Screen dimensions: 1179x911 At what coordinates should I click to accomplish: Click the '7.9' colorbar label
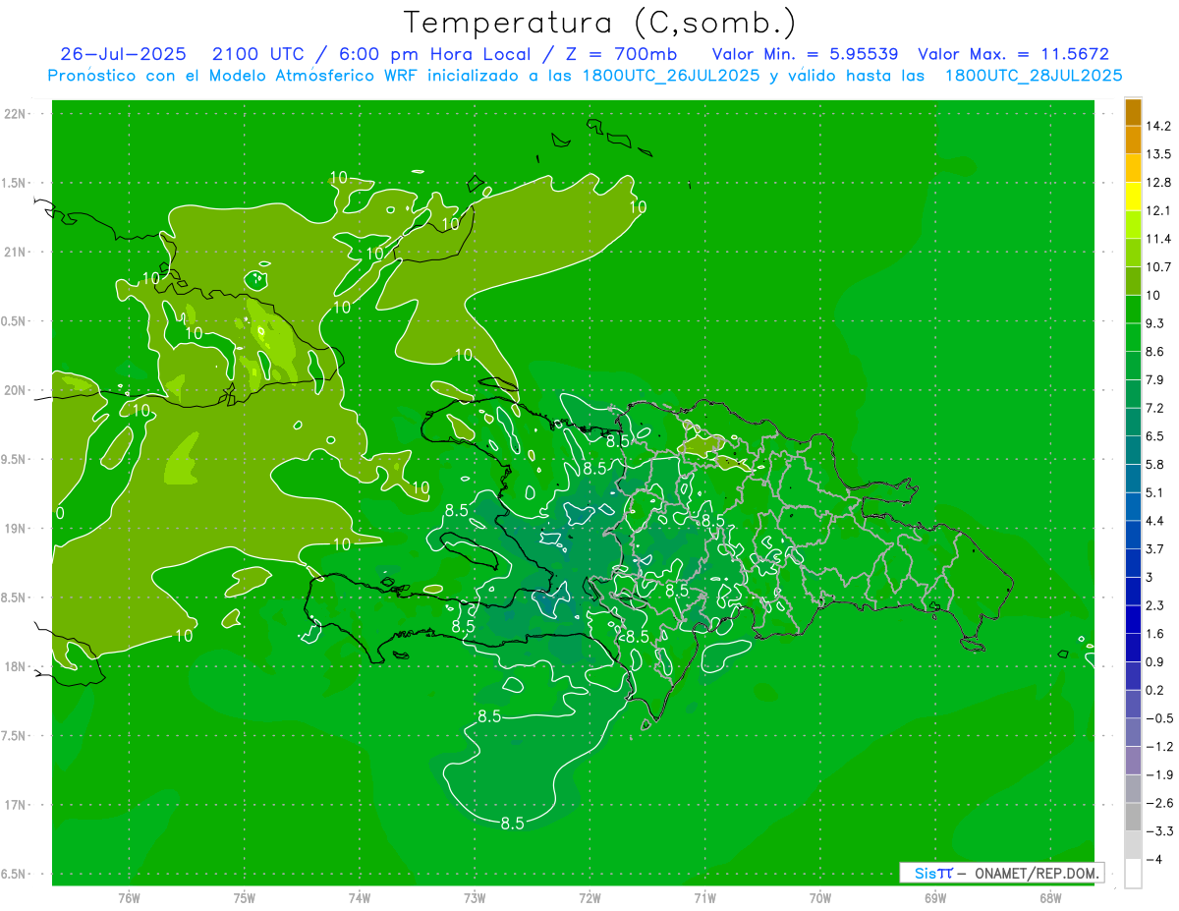click(x=1155, y=380)
